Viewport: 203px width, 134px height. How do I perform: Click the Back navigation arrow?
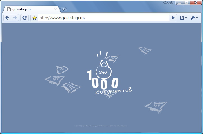(7, 18)
